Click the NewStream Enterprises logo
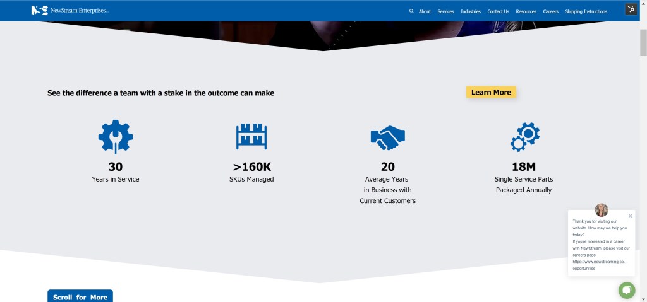Viewport: 647px width, 302px height. pos(70,11)
